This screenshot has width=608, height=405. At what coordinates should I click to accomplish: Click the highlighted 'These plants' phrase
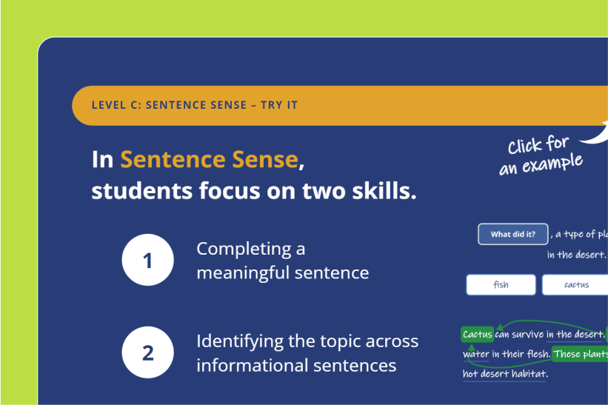581,354
